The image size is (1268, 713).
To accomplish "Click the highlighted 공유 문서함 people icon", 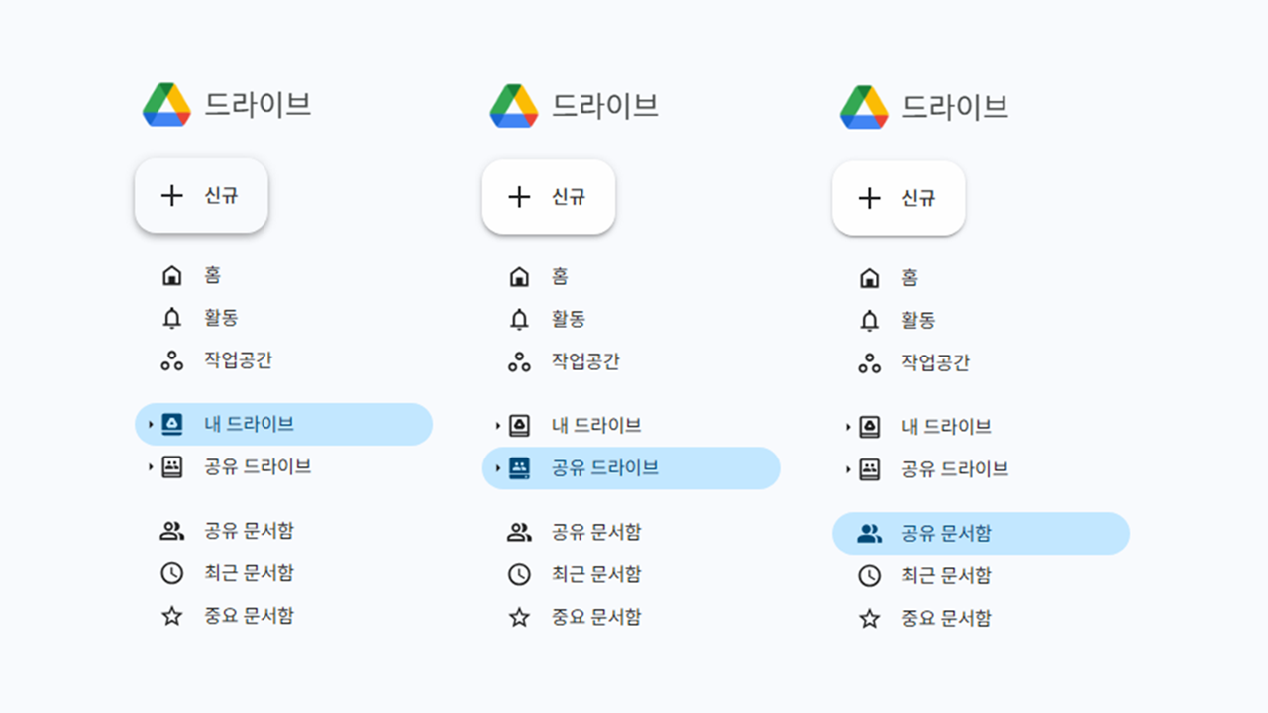I will 869,533.
